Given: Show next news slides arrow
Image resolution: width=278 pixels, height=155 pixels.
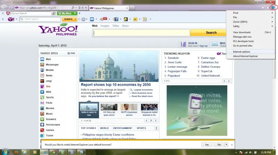Looking at the screenshot, I should 156,121.
